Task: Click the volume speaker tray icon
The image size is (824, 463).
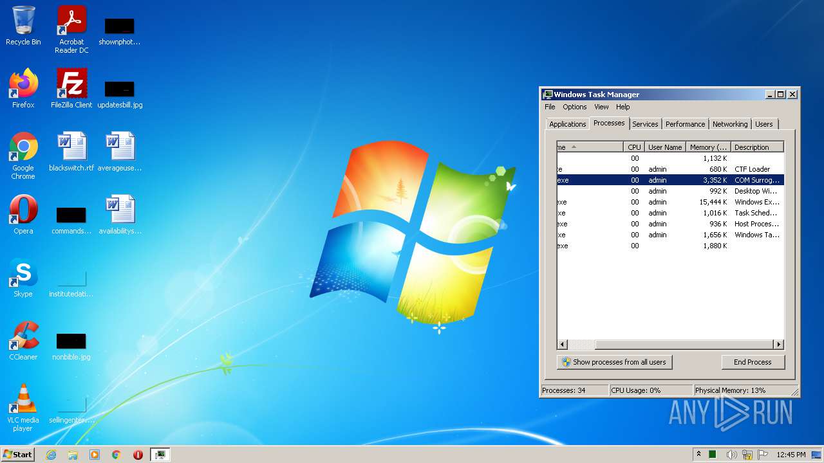Action: (x=731, y=455)
